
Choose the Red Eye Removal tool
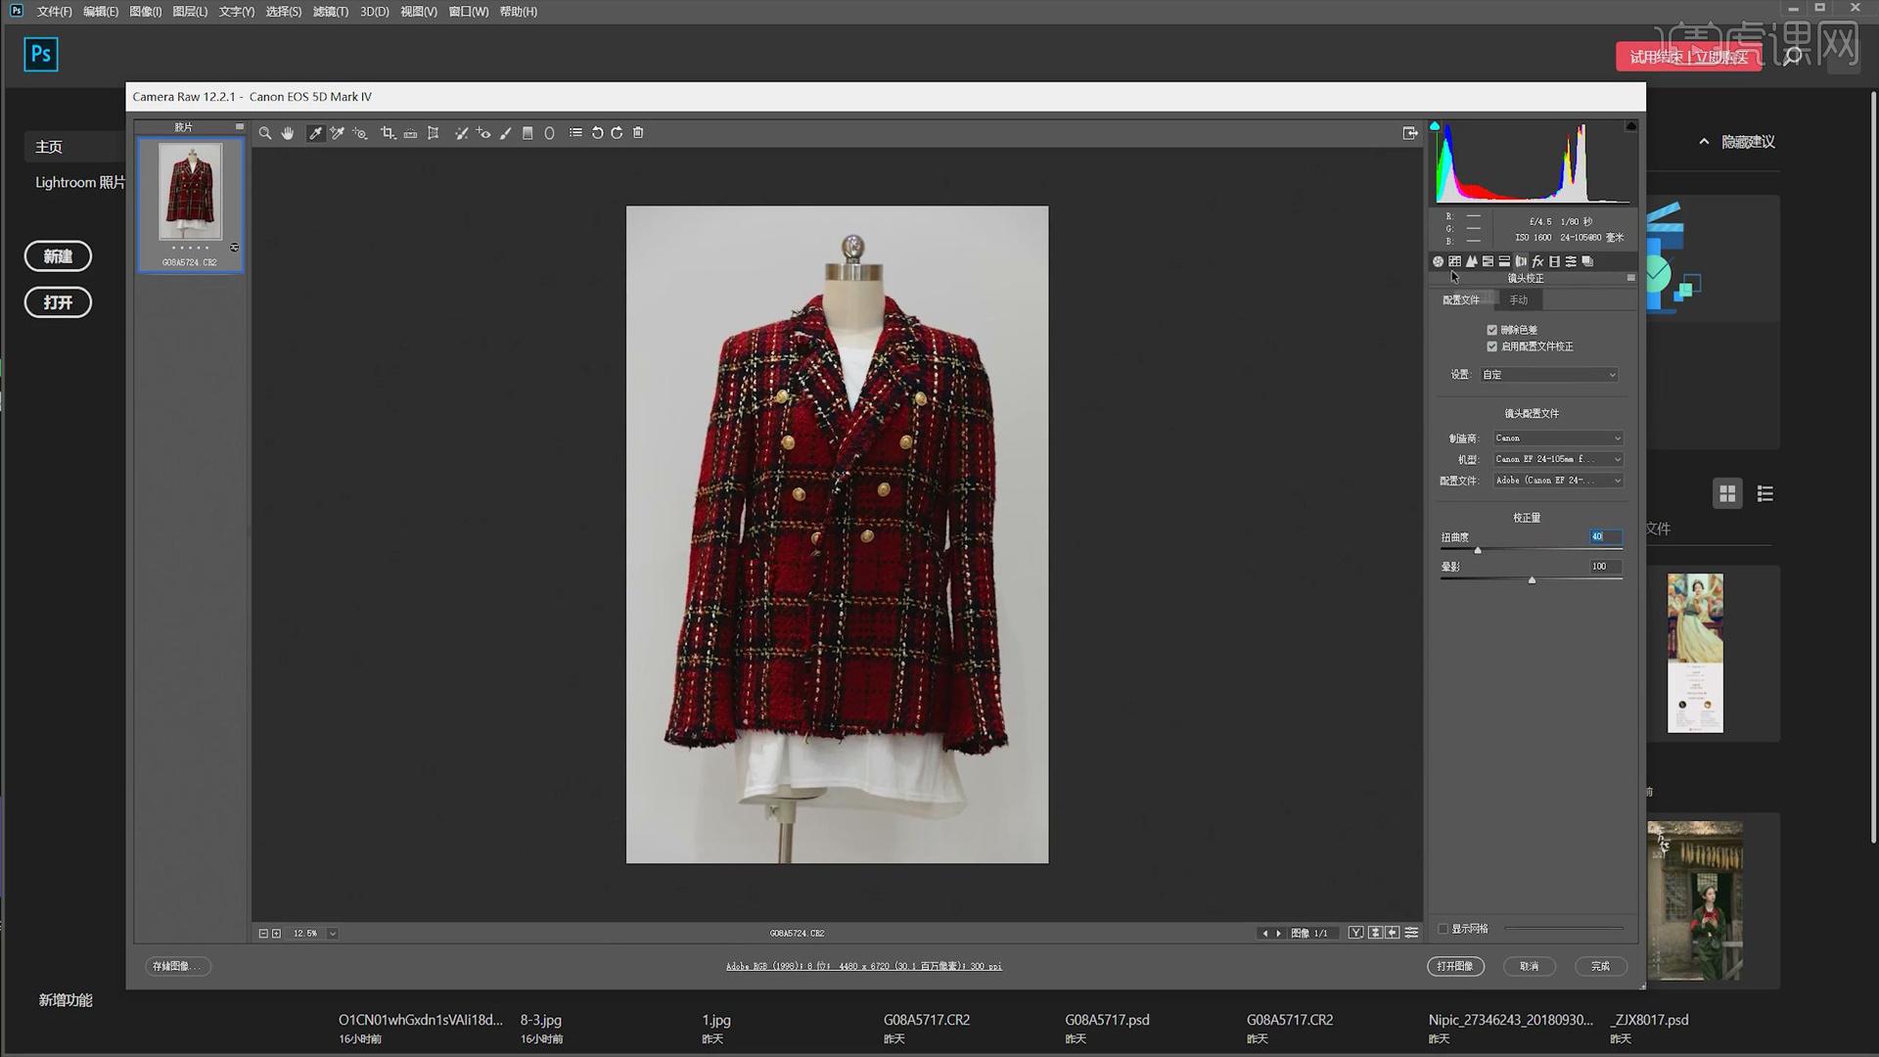point(483,133)
